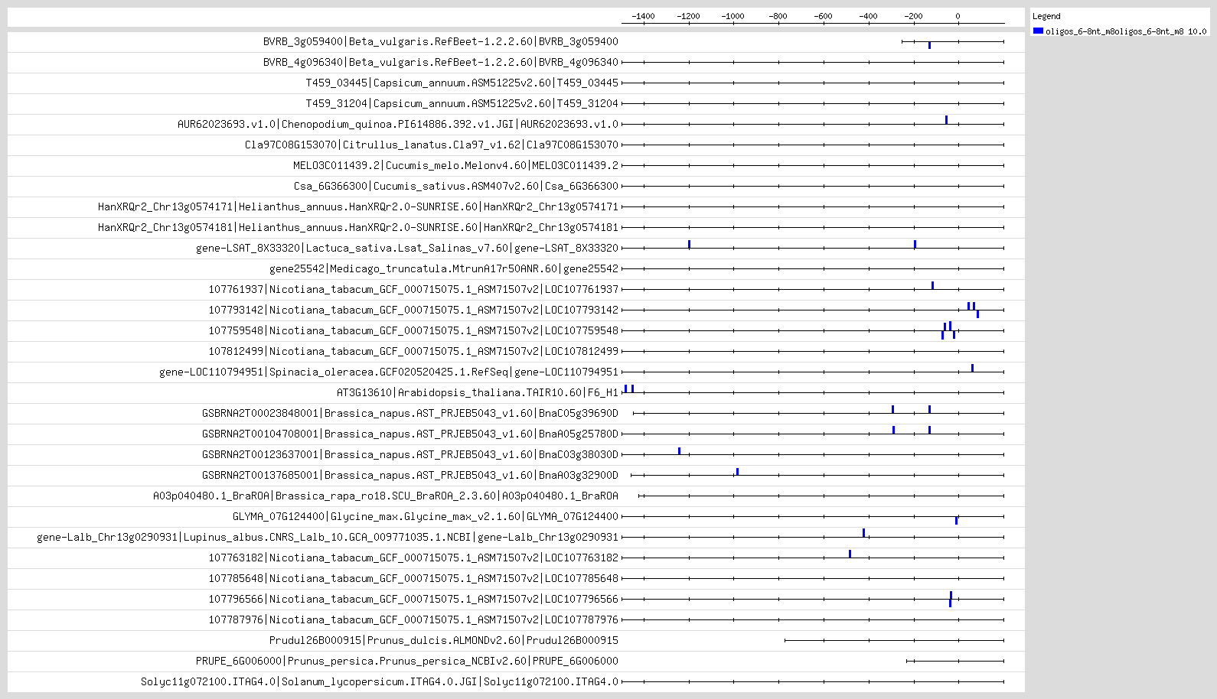Click the gene25542 Medicago_truncatula label
The width and height of the screenshot is (1217, 699).
444,268
